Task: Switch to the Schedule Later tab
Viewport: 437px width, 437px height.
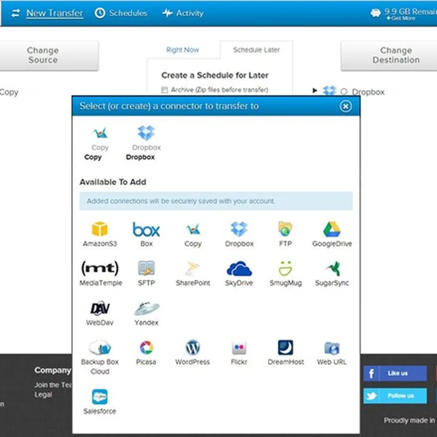Action: click(x=256, y=50)
